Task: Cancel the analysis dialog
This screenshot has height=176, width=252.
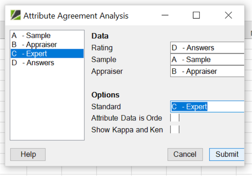Action: tap(185, 154)
